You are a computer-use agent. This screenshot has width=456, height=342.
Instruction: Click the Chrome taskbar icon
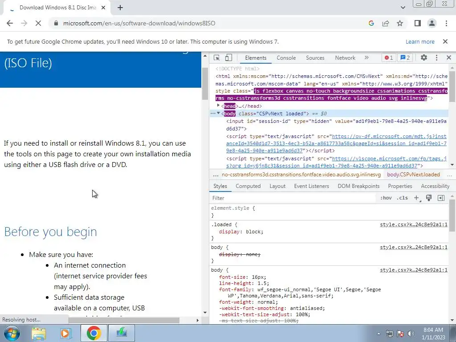point(94,333)
